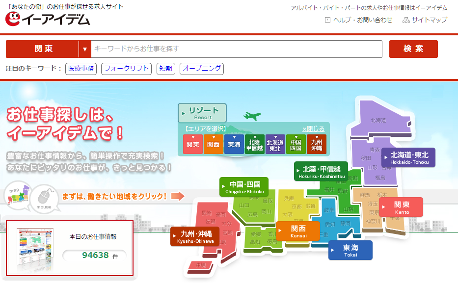Open the サイトマップ link
This screenshot has height=283, width=458.
[430, 20]
